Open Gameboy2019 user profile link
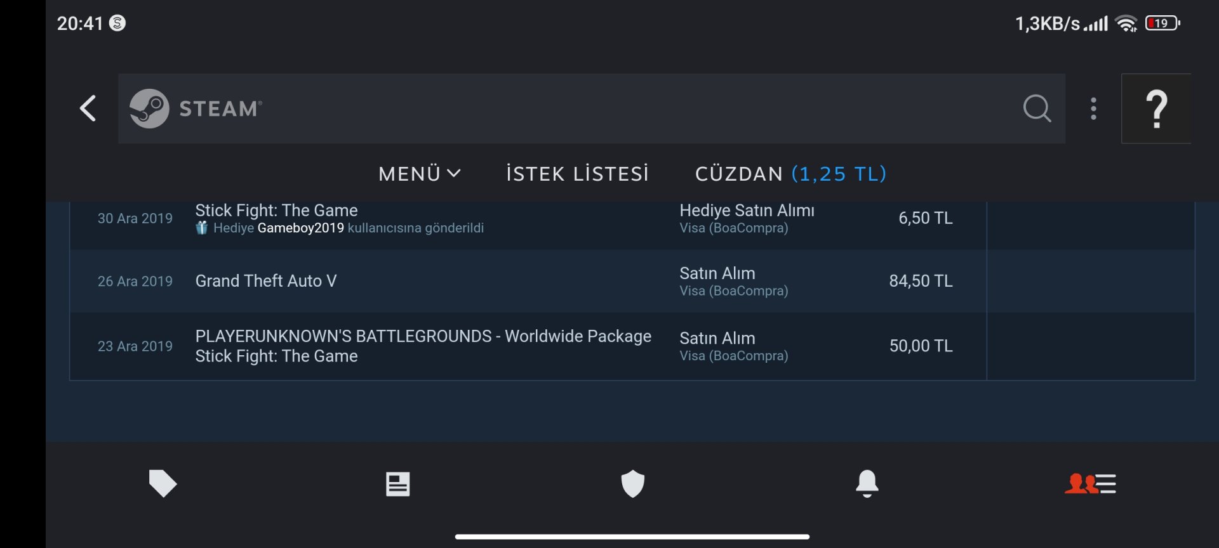This screenshot has height=548, width=1219. pos(301,228)
